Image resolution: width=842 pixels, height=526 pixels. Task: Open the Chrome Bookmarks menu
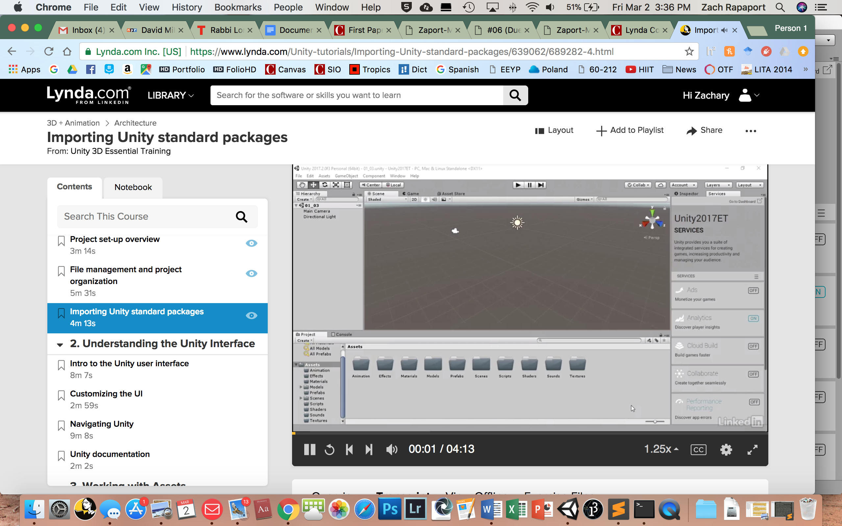coord(238,7)
